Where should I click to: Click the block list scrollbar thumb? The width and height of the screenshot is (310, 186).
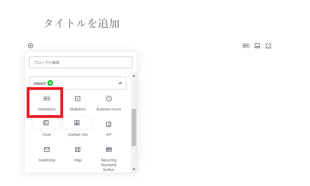(134, 127)
